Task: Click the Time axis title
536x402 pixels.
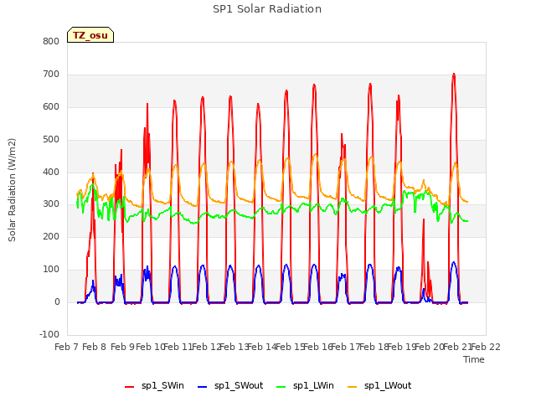Action: point(474,359)
